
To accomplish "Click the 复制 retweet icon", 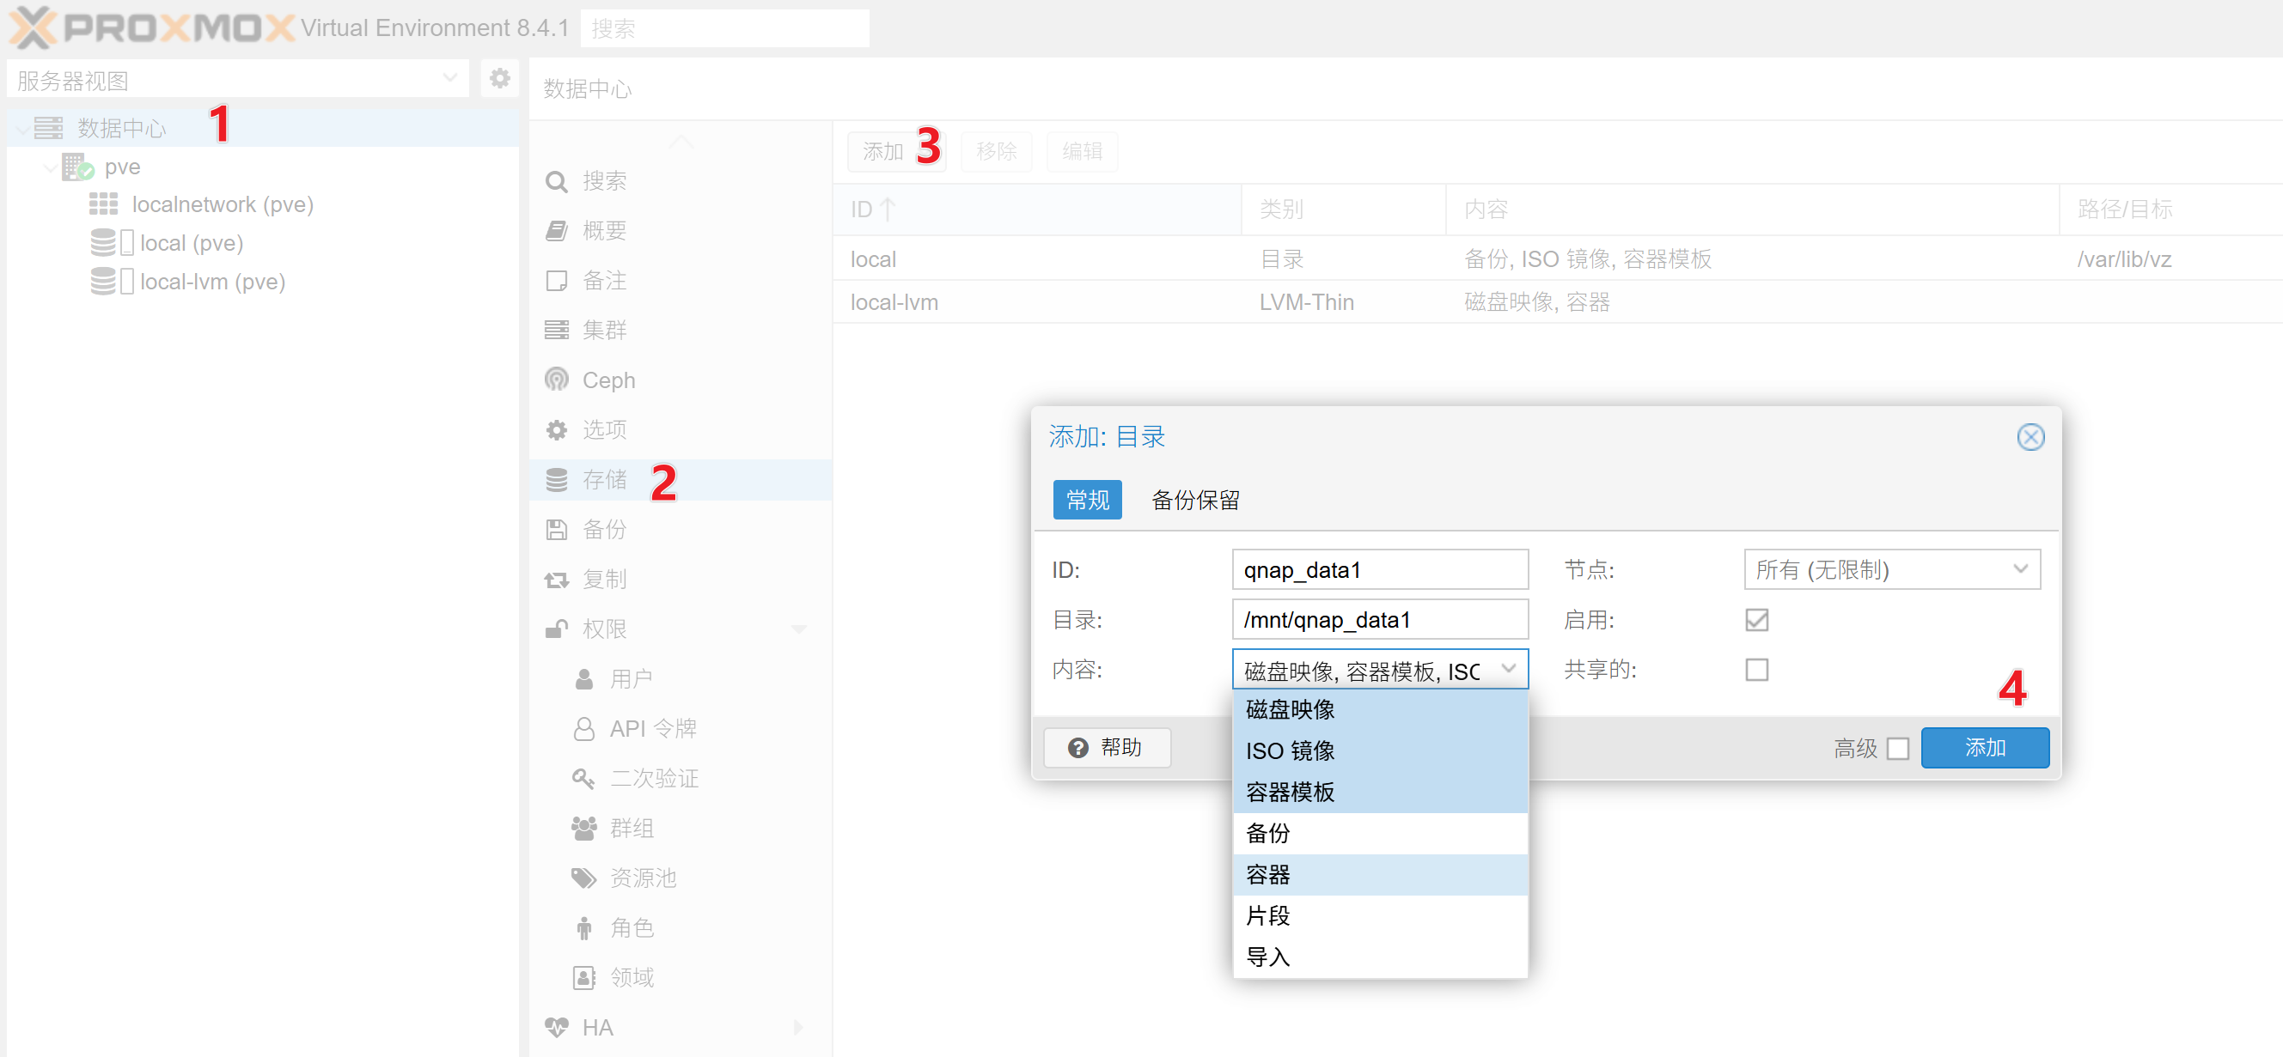I will 557,579.
